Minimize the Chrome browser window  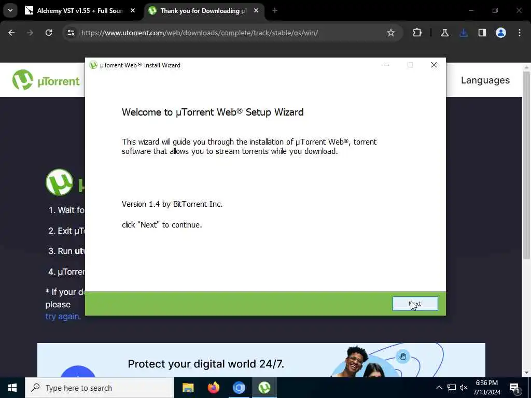point(471,11)
